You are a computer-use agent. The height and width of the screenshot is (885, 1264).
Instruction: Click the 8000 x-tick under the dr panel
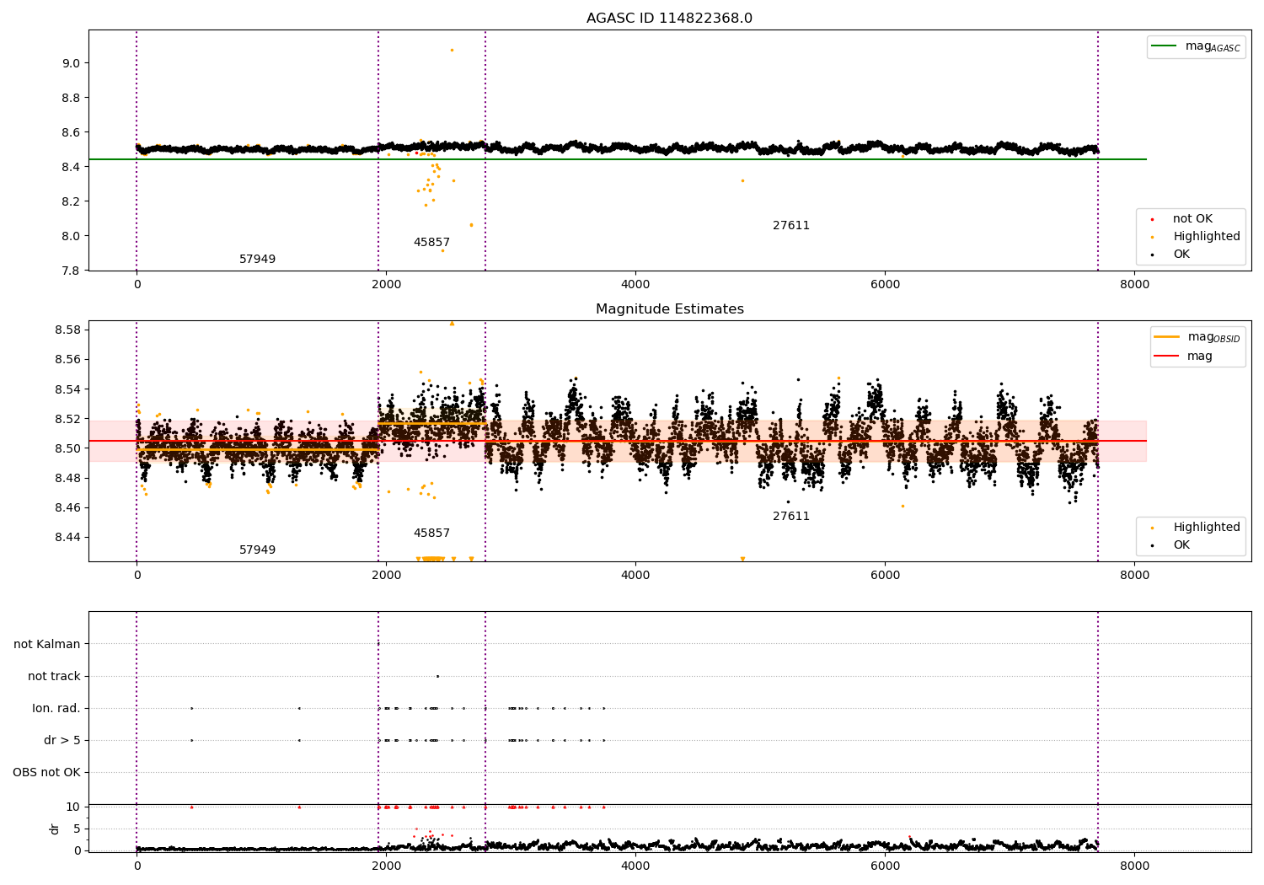tap(1134, 865)
